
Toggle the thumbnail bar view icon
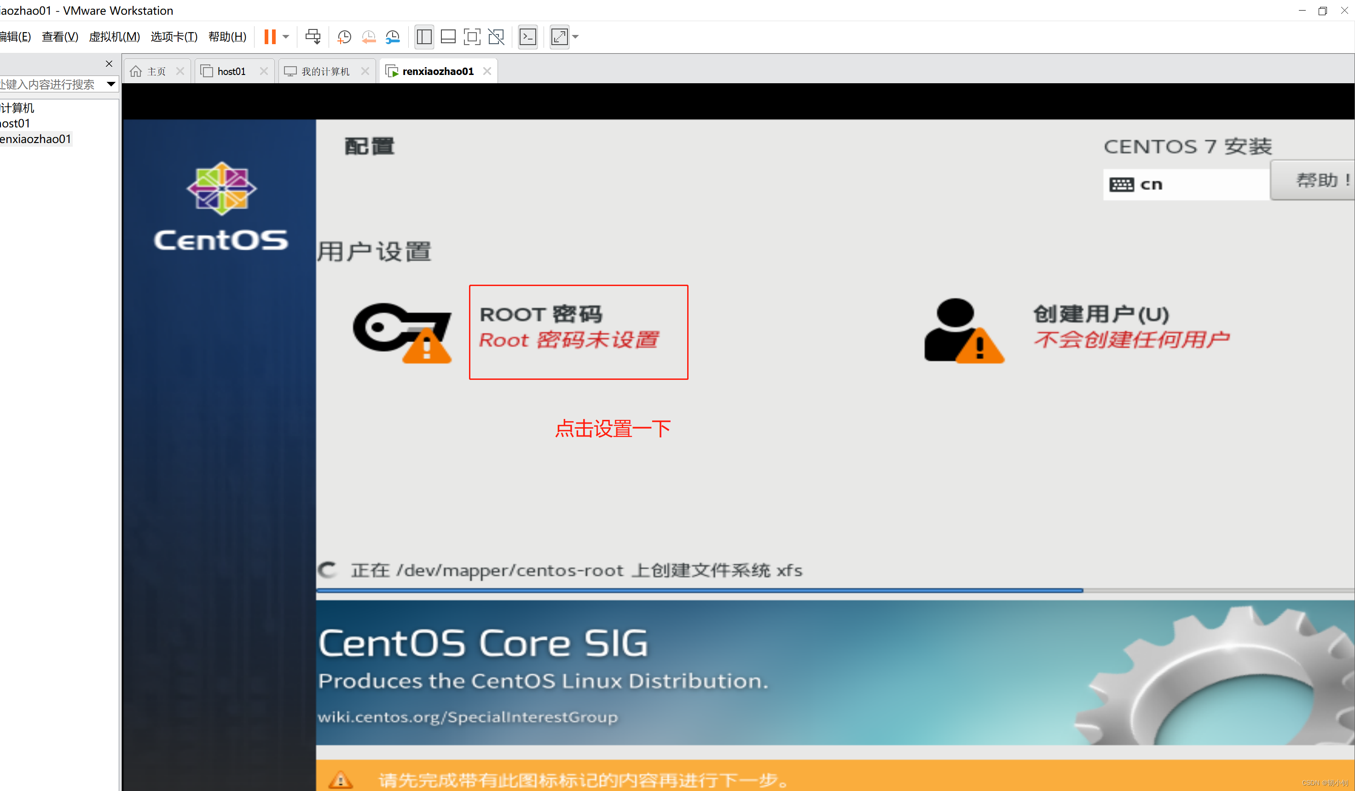(448, 36)
